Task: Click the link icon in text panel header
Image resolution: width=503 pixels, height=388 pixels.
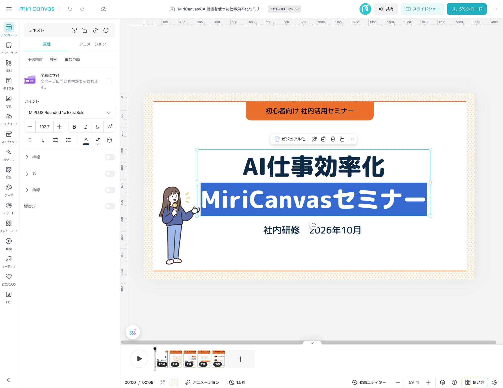Action: 95,30
